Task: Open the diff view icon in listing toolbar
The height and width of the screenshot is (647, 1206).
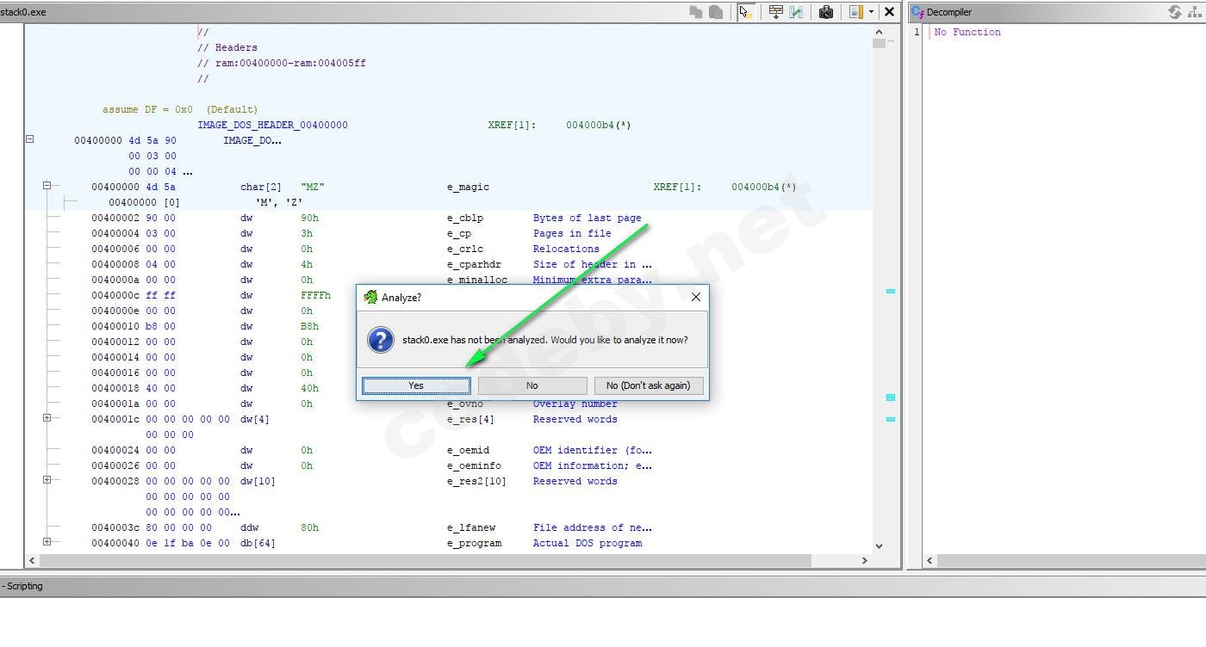Action: tap(797, 12)
